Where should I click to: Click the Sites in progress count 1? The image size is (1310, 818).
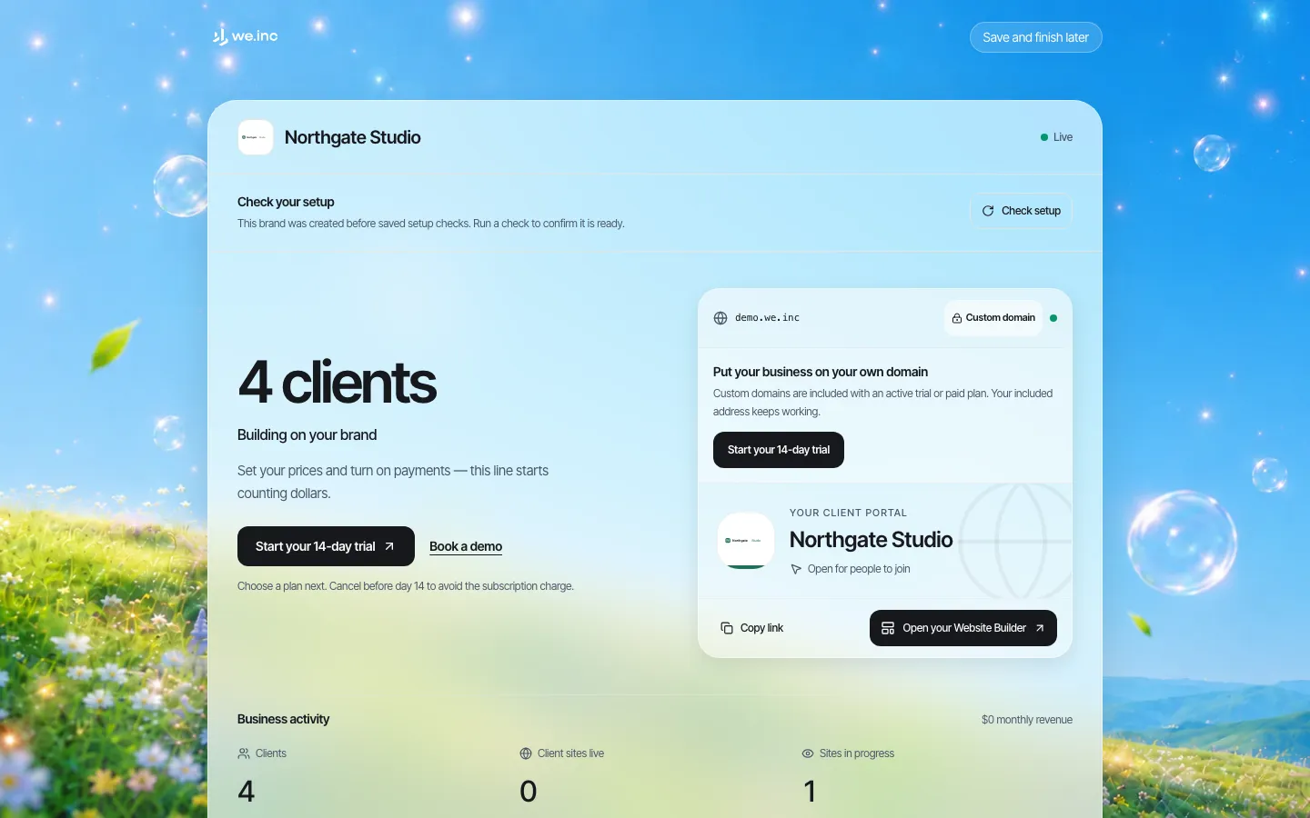click(x=810, y=792)
